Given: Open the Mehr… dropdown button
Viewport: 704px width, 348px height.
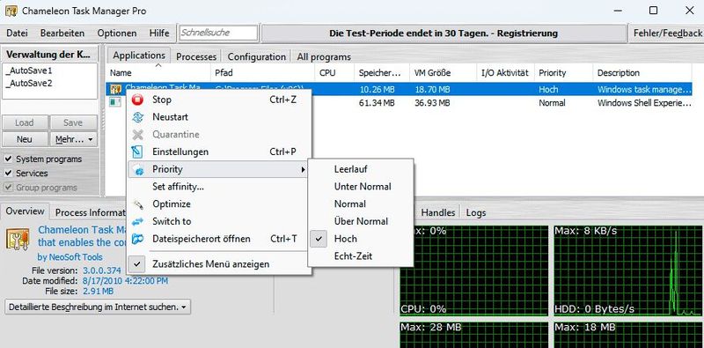Looking at the screenshot, I should 74,139.
